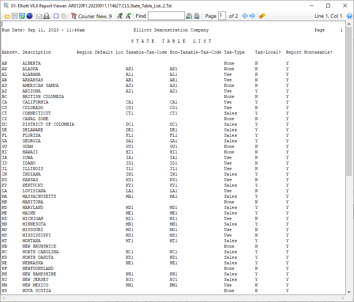Click the horizontal scrollbar right arrow
The width and height of the screenshot is (354, 302).
343,298
